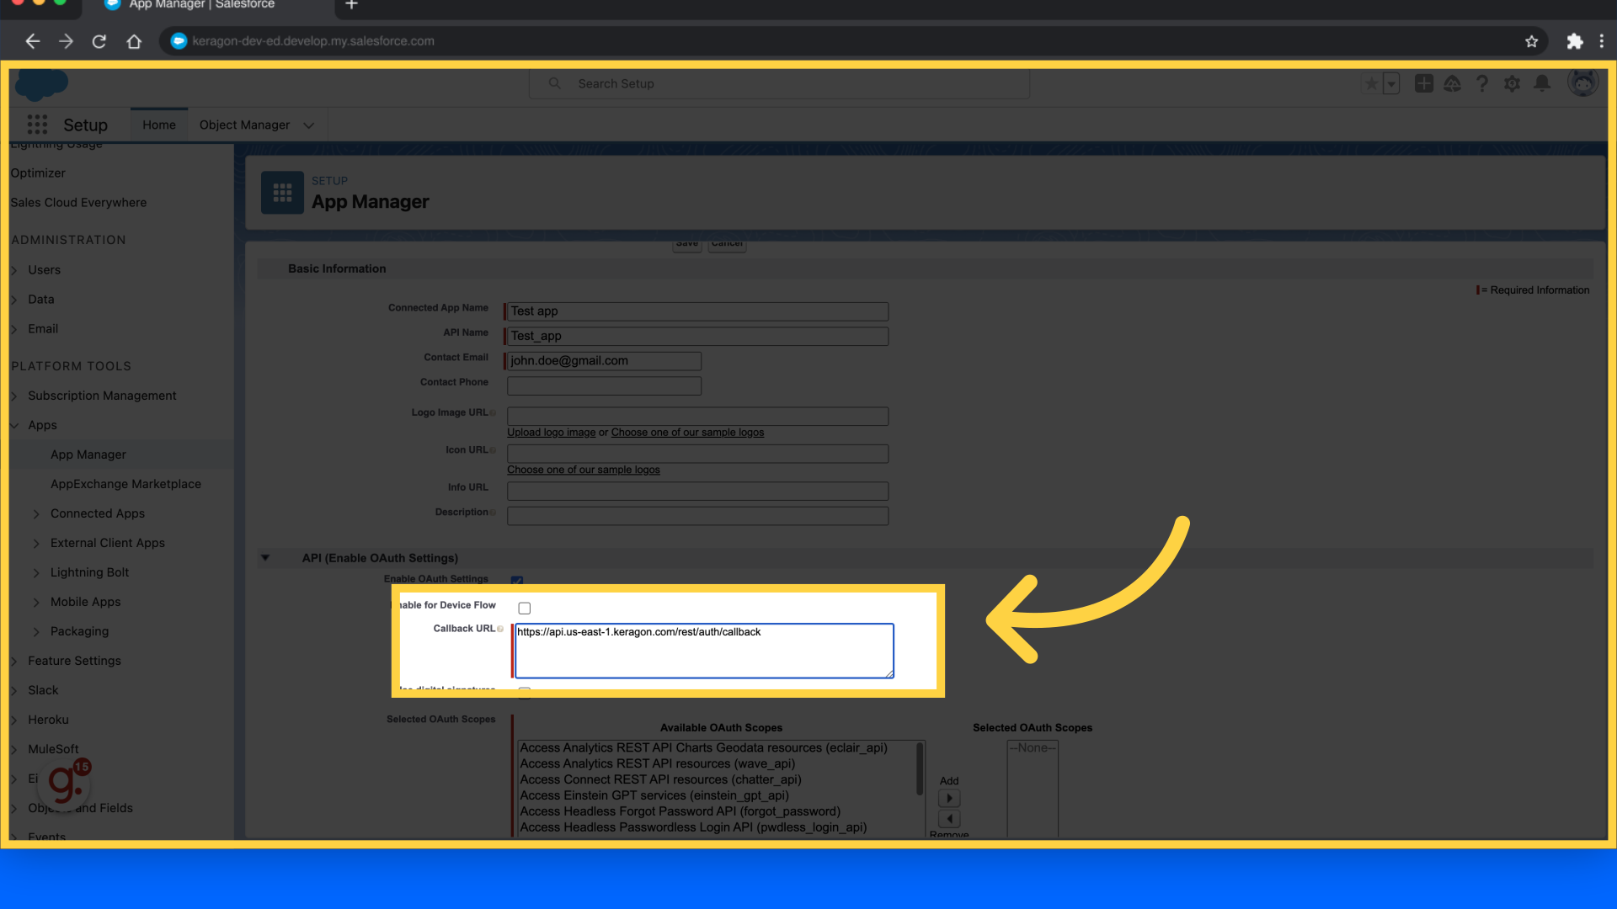Image resolution: width=1617 pixels, height=909 pixels.
Task: Open the global actions plus icon
Action: tap(1423, 83)
